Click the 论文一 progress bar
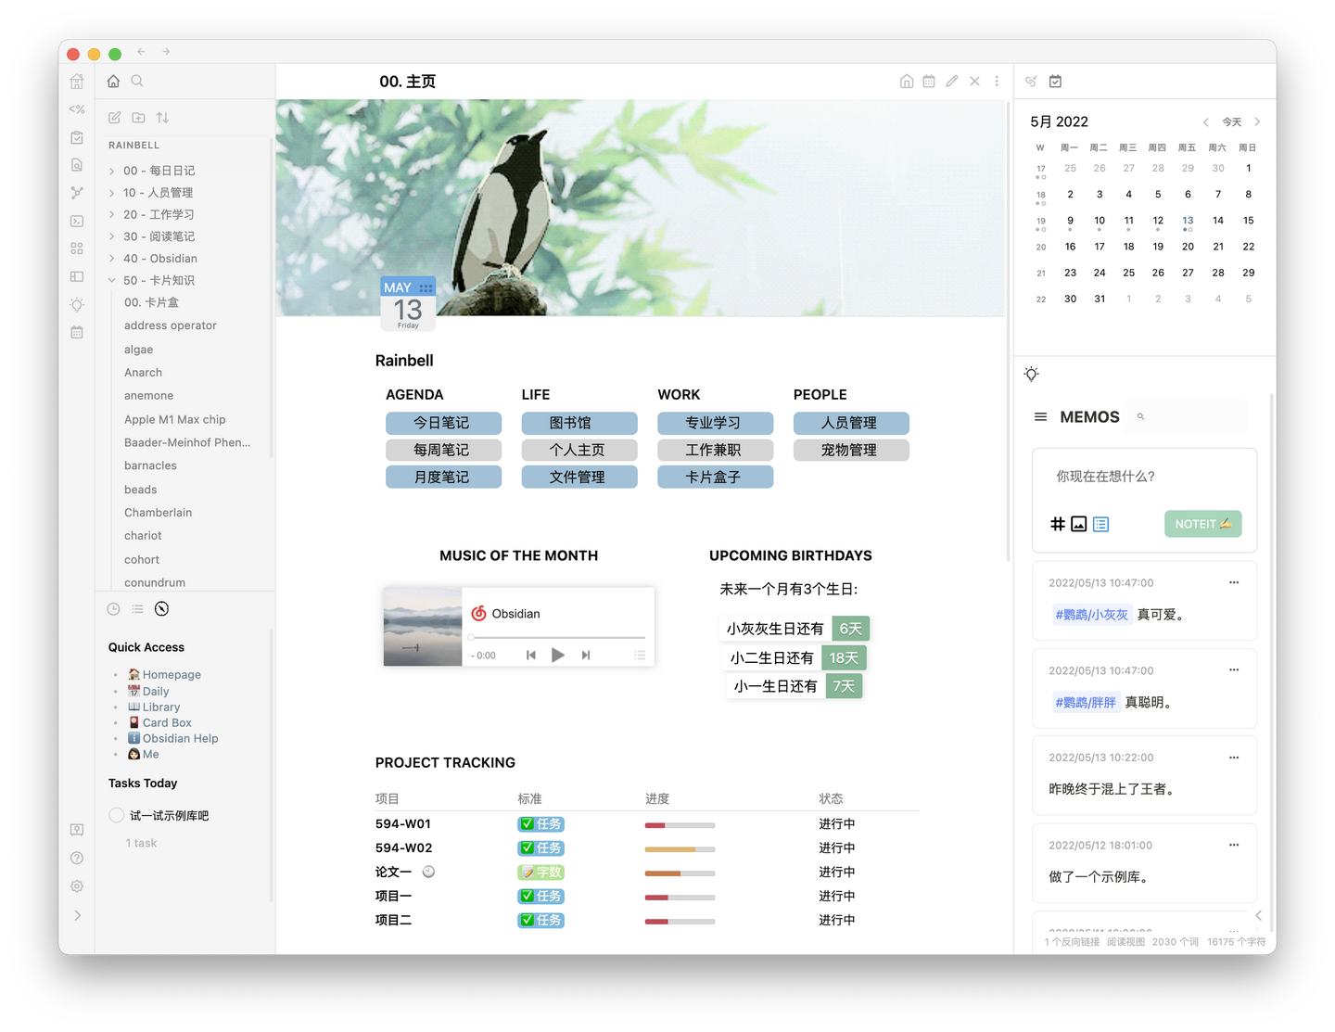The width and height of the screenshot is (1335, 1032). point(680,873)
